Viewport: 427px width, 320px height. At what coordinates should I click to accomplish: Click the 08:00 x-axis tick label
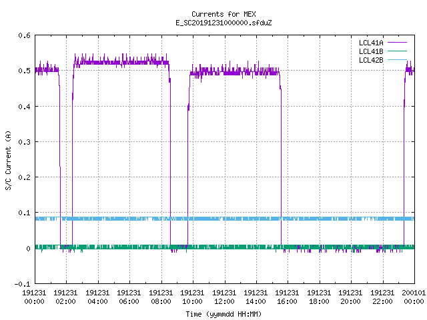coord(161,301)
